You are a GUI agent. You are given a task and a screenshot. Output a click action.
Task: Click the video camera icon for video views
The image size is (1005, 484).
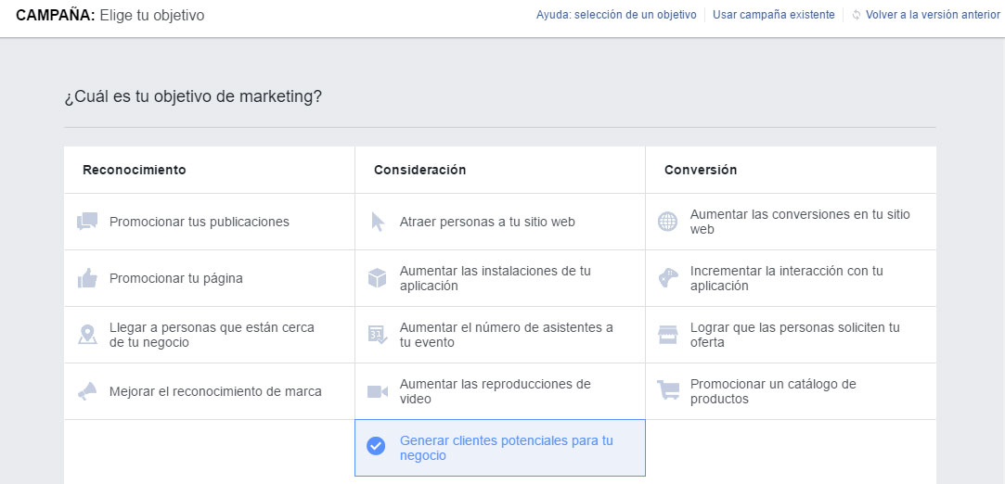[378, 391]
